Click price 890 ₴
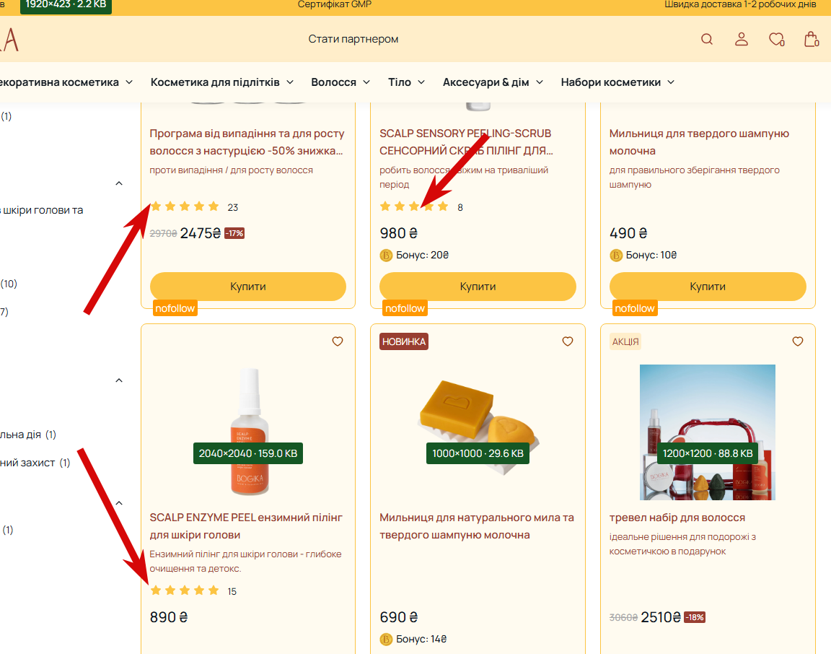 click(169, 617)
